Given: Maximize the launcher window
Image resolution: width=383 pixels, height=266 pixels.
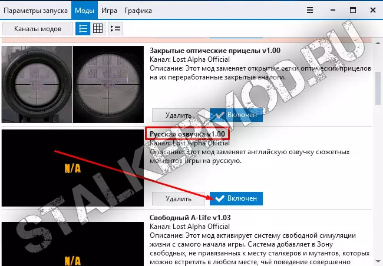Looking at the screenshot, I should tap(353, 10).
